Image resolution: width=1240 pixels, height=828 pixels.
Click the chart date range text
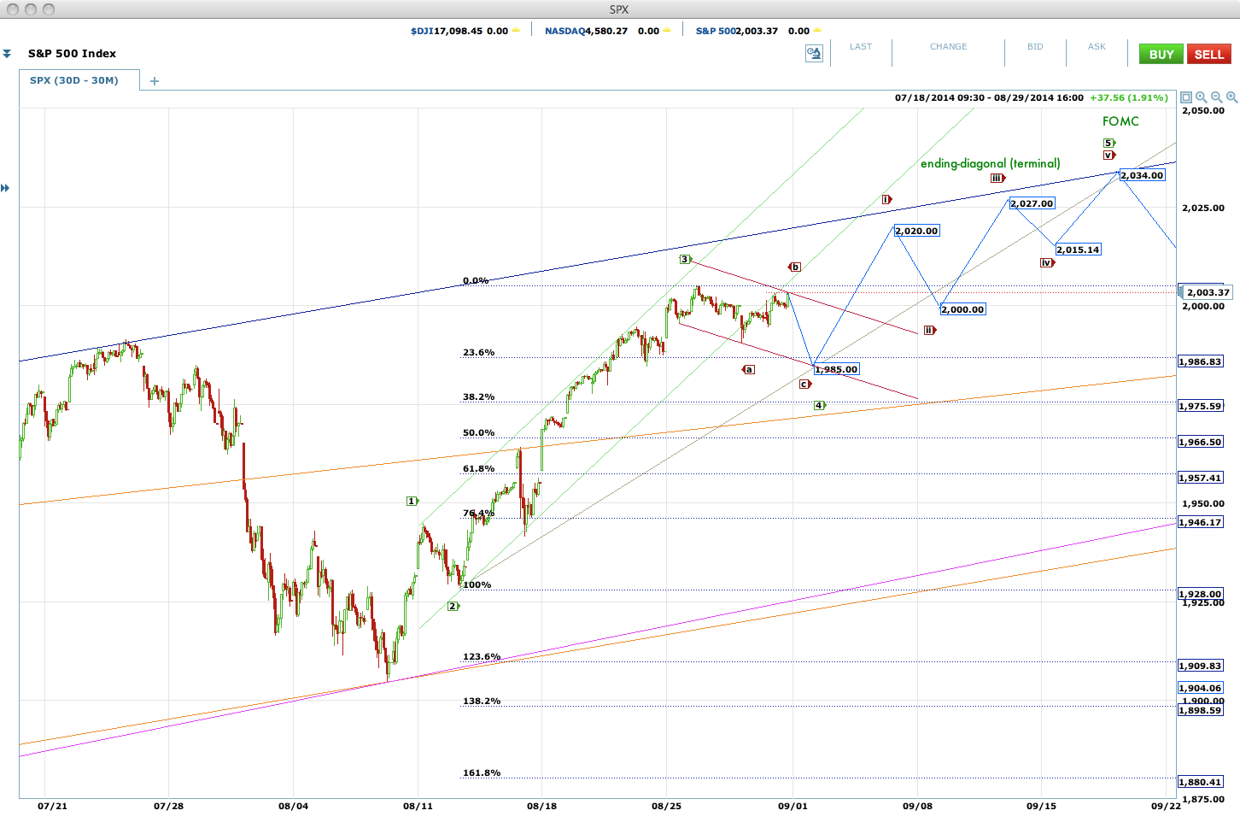[x=989, y=97]
